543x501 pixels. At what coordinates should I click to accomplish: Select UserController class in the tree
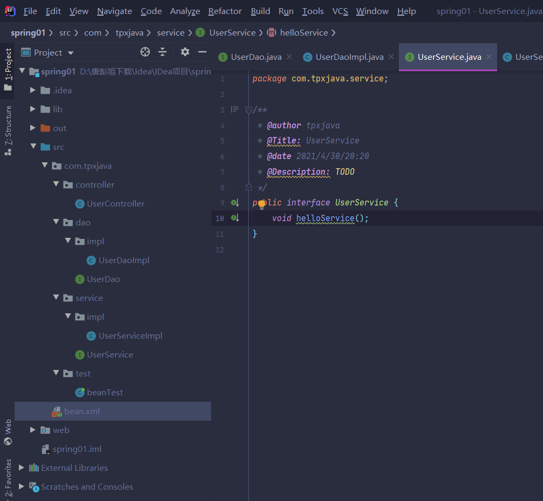coord(116,203)
